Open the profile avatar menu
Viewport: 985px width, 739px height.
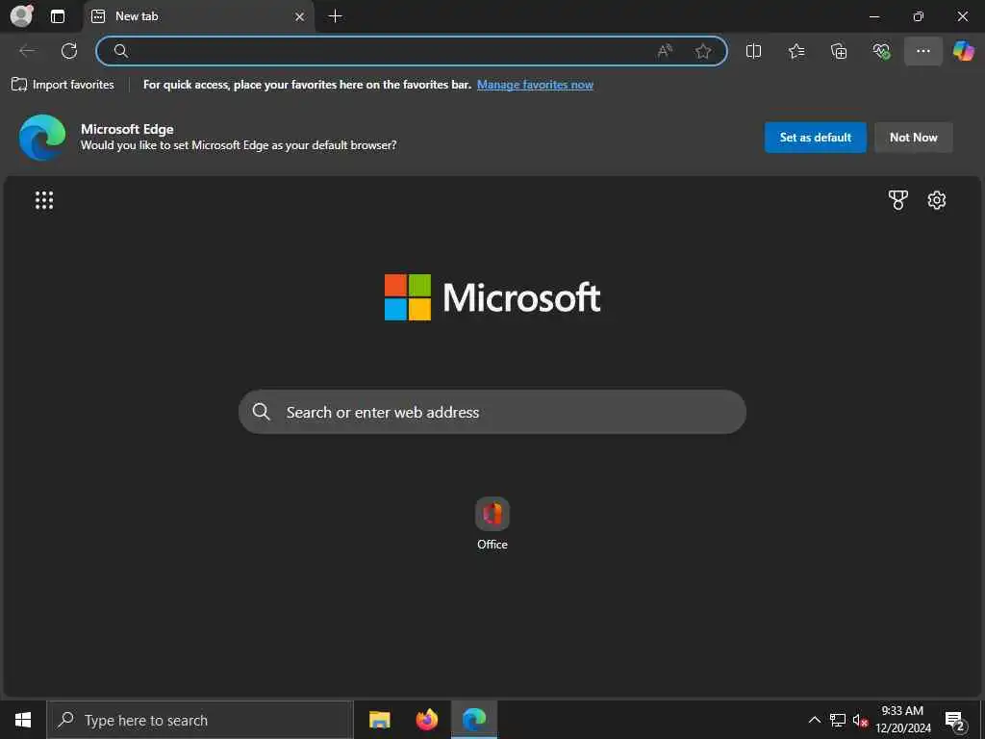coord(22,15)
